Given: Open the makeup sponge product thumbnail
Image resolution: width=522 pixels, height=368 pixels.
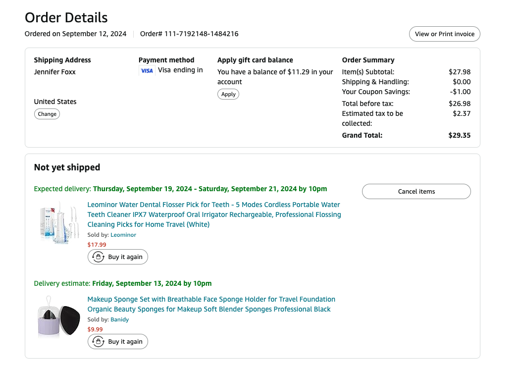Looking at the screenshot, I should [x=59, y=316].
